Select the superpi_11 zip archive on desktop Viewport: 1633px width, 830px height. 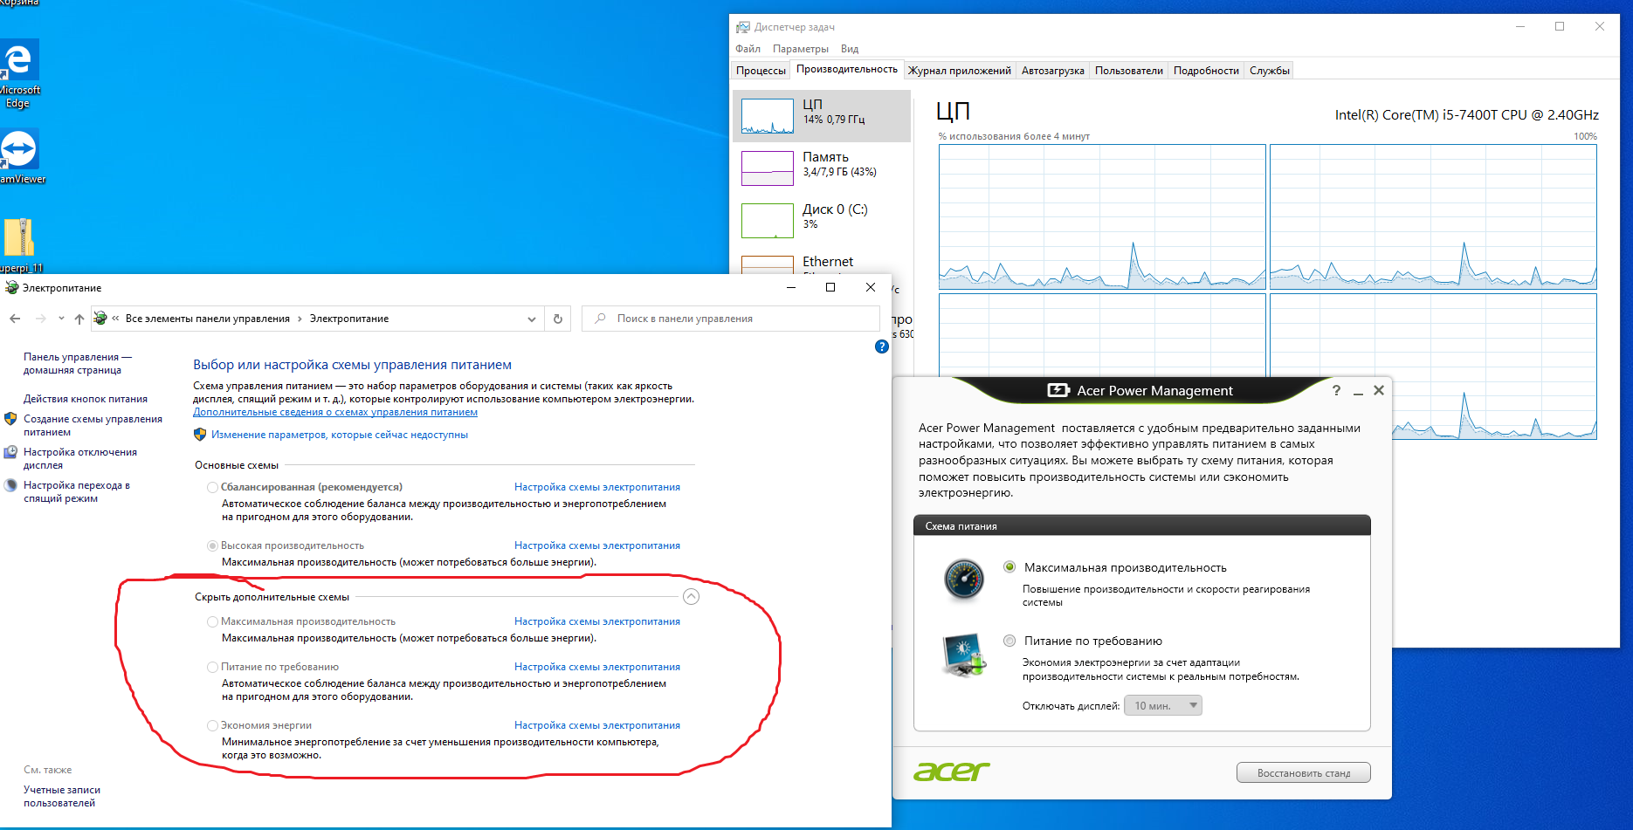(x=18, y=237)
